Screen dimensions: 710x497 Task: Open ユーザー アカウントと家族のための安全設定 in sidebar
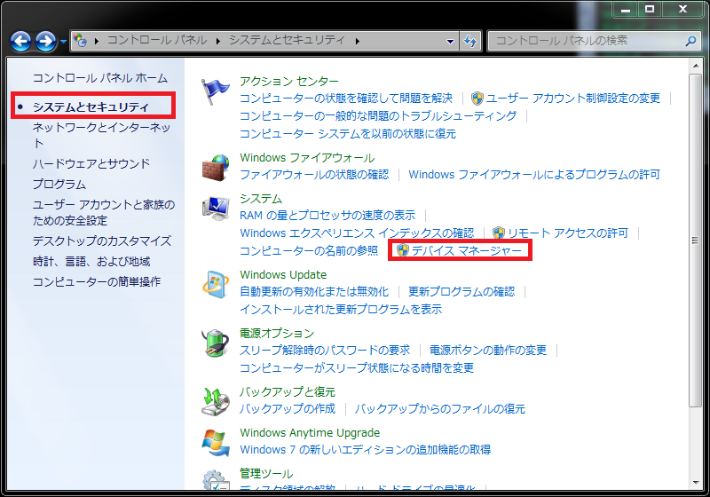tap(104, 213)
